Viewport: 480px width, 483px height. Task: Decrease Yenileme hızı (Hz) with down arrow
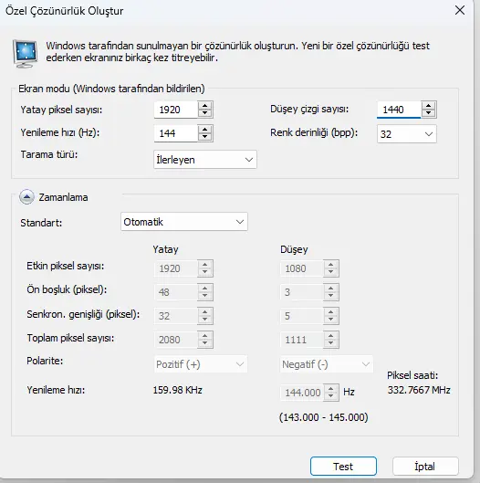204,137
